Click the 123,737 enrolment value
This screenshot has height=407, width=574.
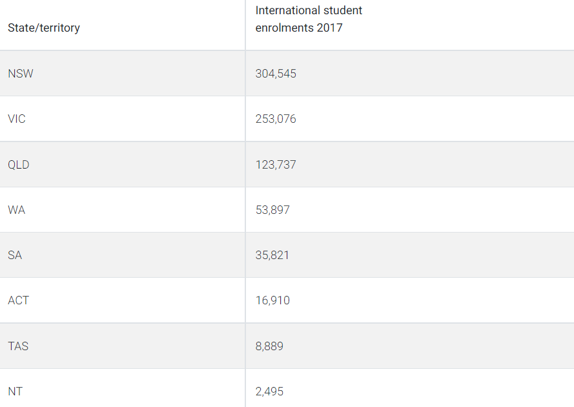276,165
